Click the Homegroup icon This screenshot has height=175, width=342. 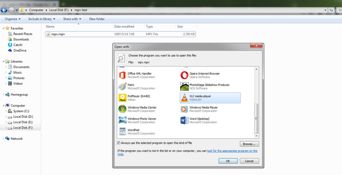pos(8,95)
